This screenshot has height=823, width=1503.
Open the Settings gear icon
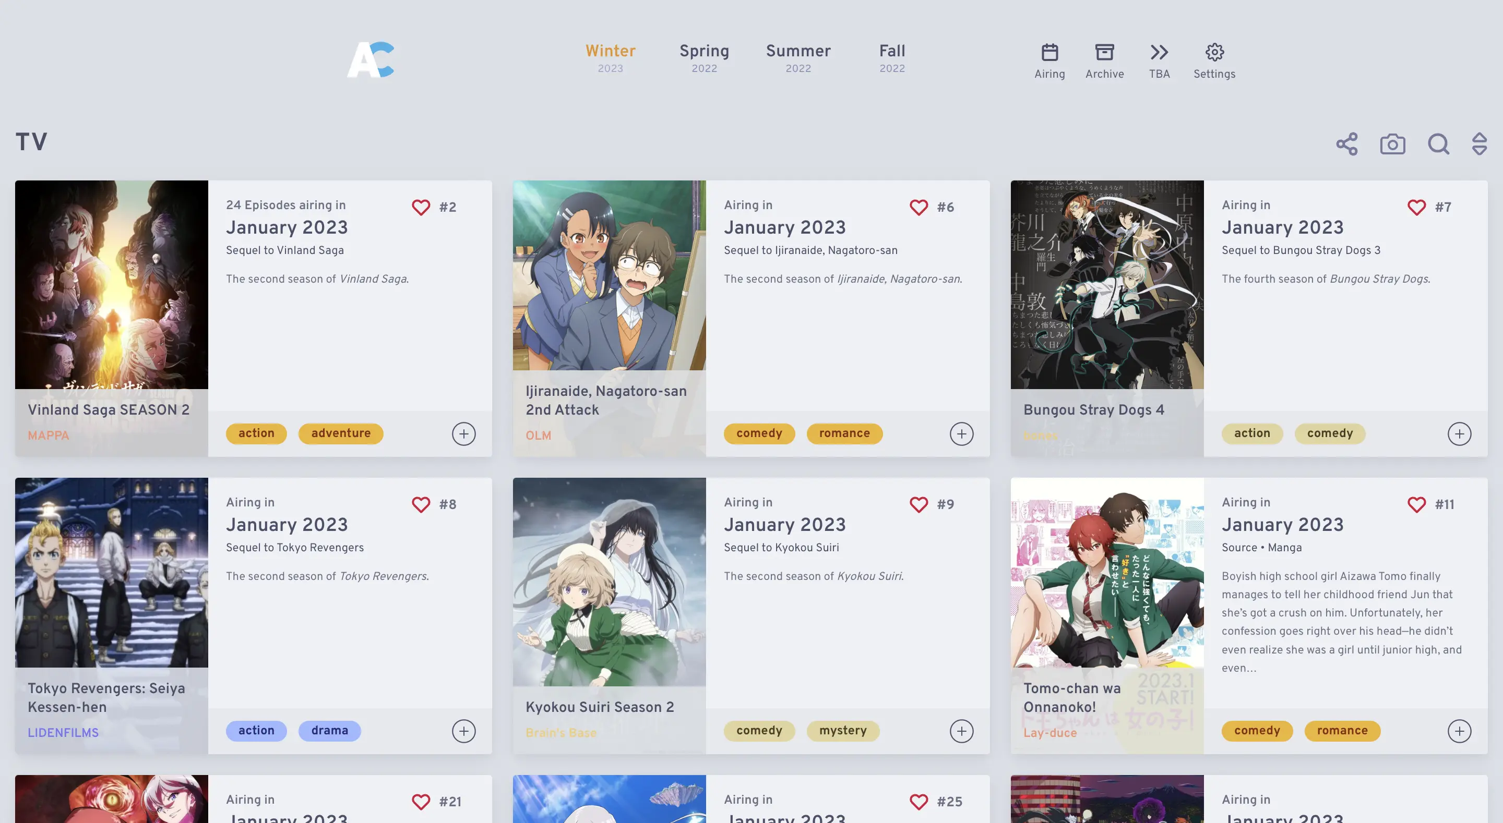point(1214,53)
